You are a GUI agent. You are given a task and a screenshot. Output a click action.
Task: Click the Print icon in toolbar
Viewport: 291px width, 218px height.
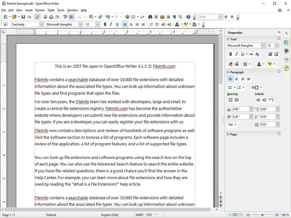(51, 17)
